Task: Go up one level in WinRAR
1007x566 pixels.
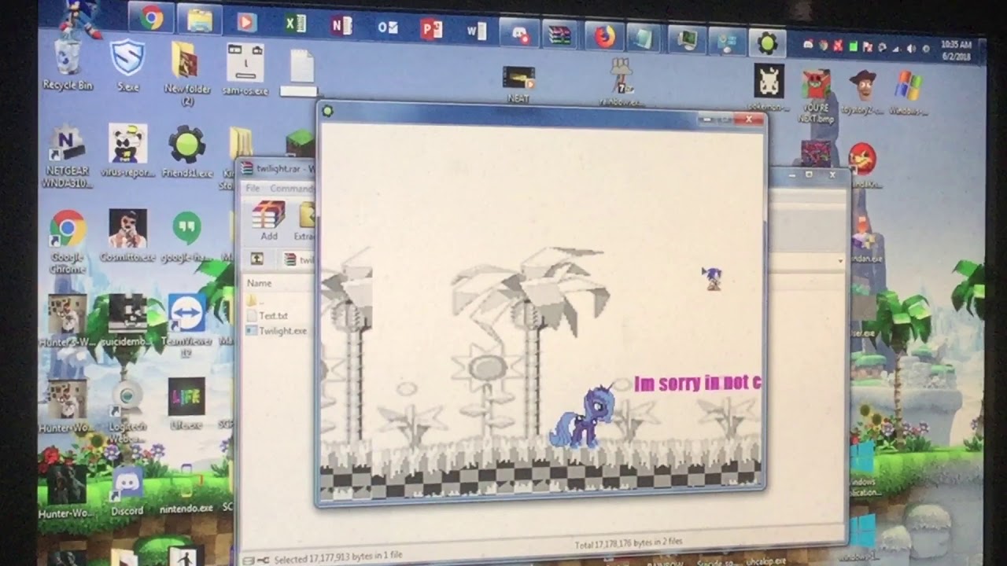Action: click(x=257, y=258)
